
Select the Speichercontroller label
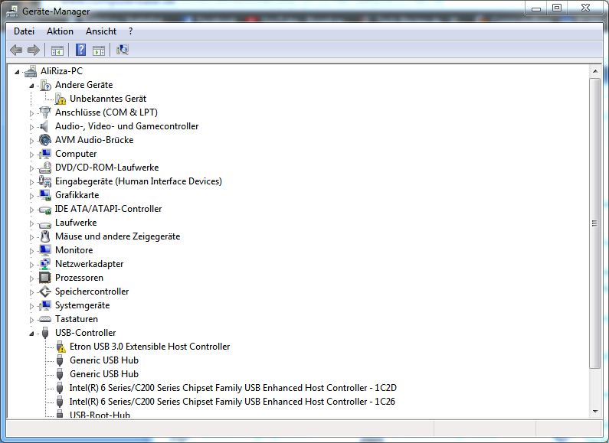[x=92, y=292]
